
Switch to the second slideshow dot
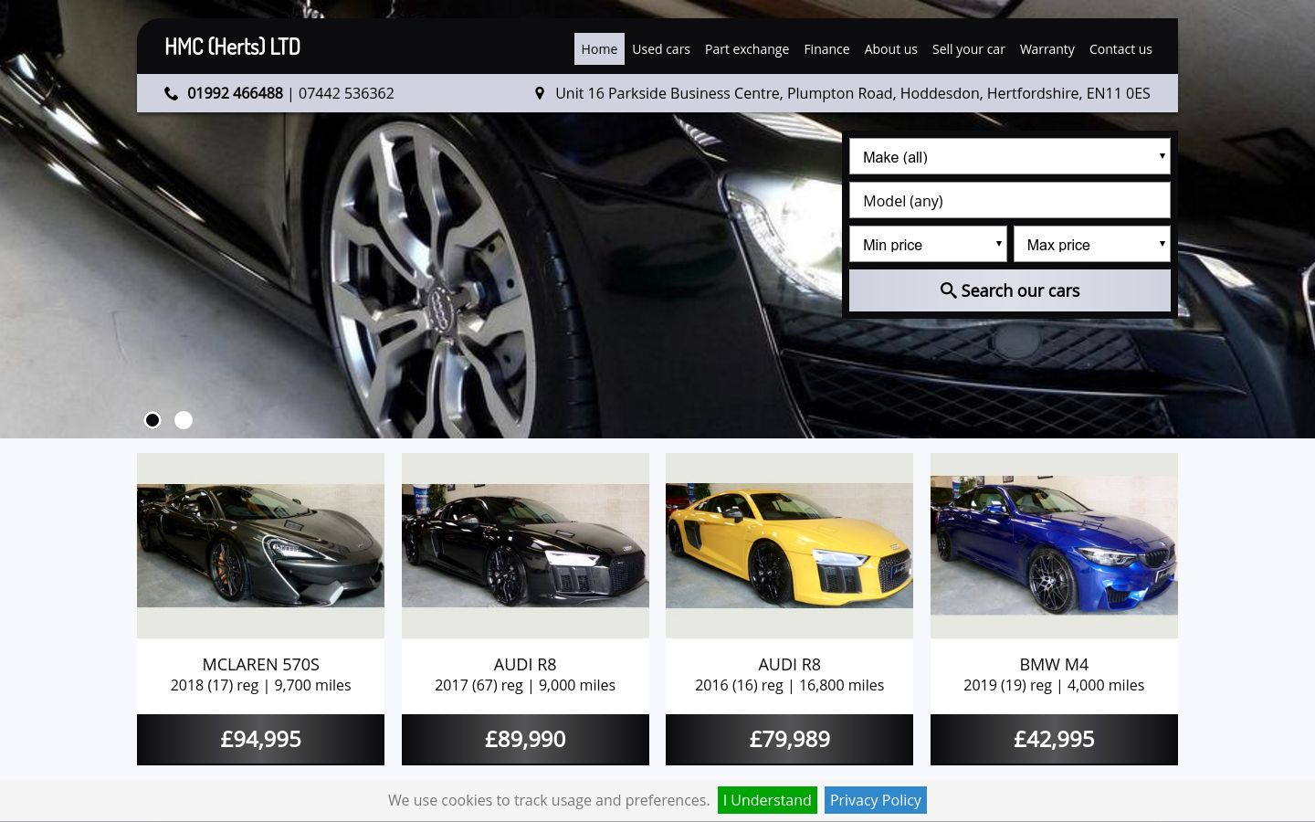pyautogui.click(x=184, y=420)
